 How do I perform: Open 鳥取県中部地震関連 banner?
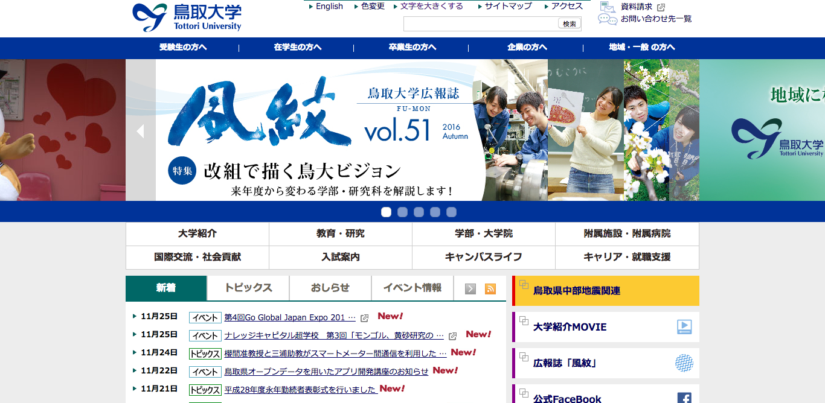point(606,291)
